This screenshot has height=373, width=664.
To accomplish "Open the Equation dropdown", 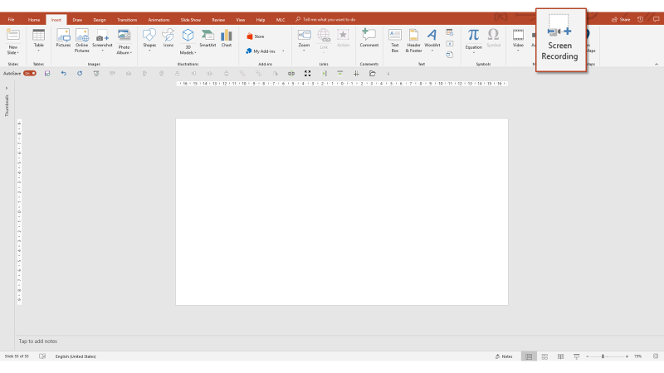I will coord(473,53).
